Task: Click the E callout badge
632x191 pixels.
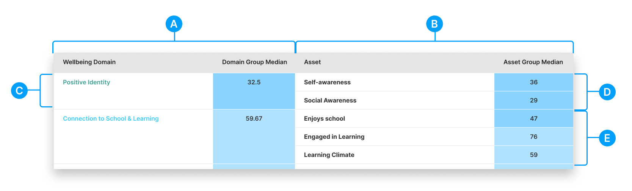Action: [x=607, y=138]
